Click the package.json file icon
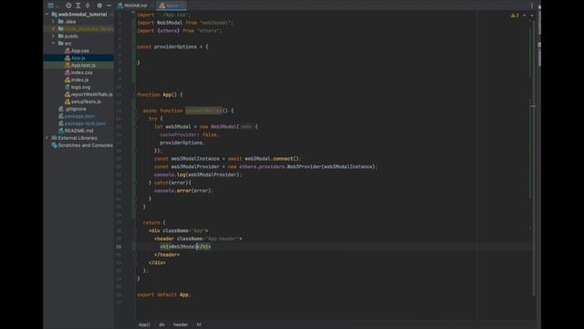Screen dimensions: 584x329 click(61, 116)
